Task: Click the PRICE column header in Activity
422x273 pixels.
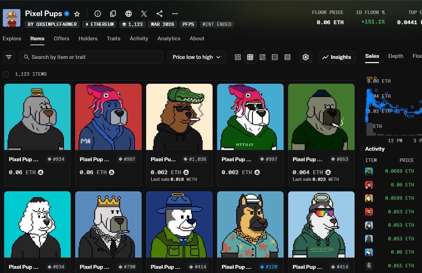Action: point(407,160)
